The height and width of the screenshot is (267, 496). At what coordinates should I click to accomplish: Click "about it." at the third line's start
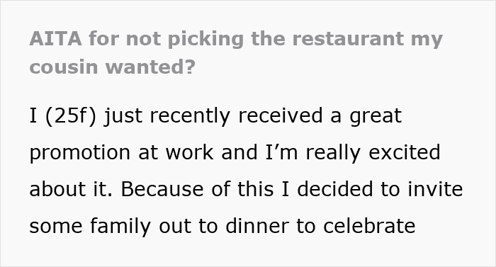71,189
